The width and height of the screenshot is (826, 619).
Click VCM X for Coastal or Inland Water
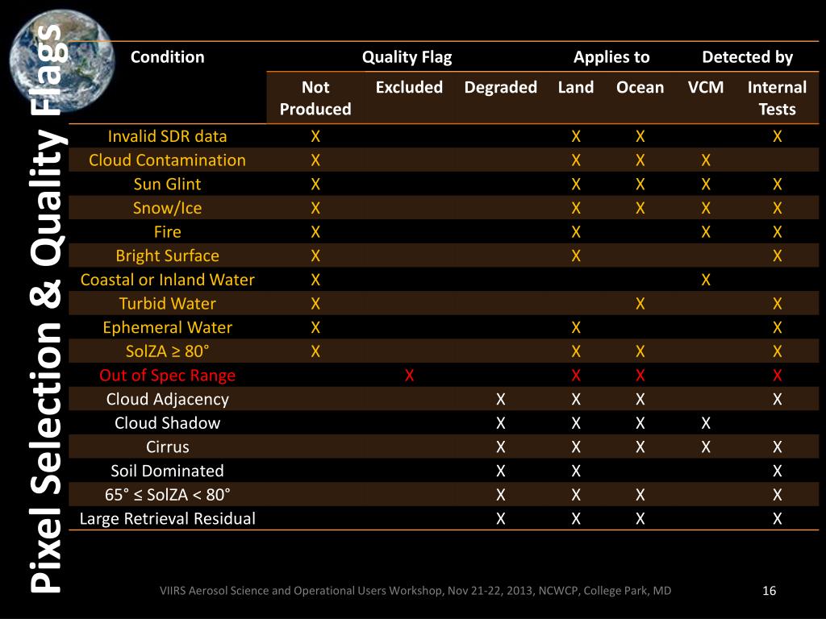(706, 280)
